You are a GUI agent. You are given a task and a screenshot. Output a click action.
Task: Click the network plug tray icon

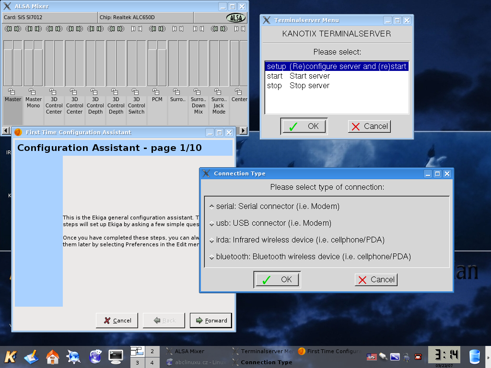click(383, 356)
